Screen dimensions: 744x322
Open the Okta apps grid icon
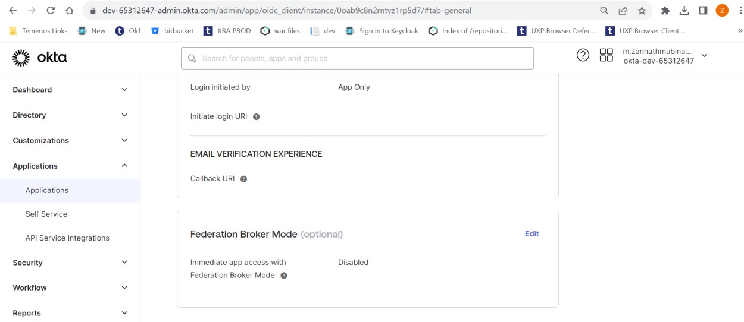click(606, 56)
